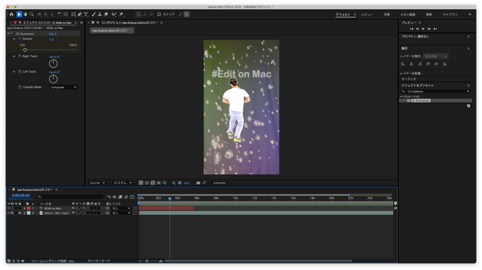
Task: Select the Rotation tool
Action: click(59, 14)
